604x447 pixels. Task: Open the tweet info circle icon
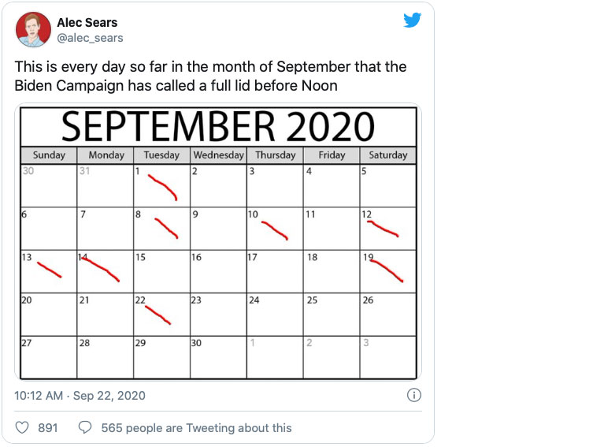(x=413, y=395)
